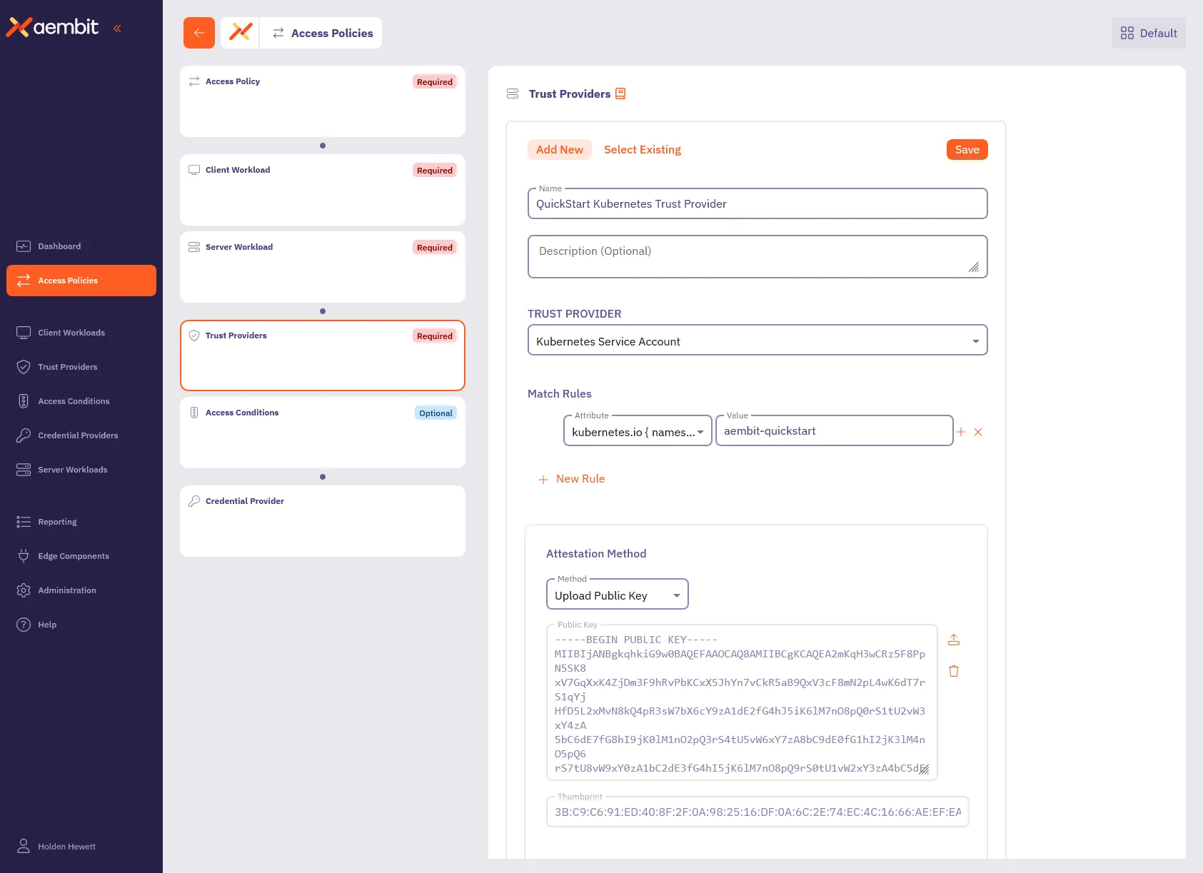Edit the trust provider Name field
1203x873 pixels.
pos(757,203)
